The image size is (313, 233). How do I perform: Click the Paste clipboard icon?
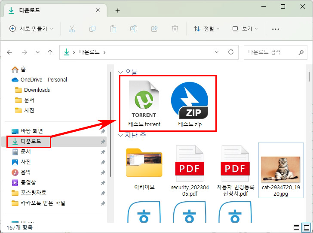(113, 29)
